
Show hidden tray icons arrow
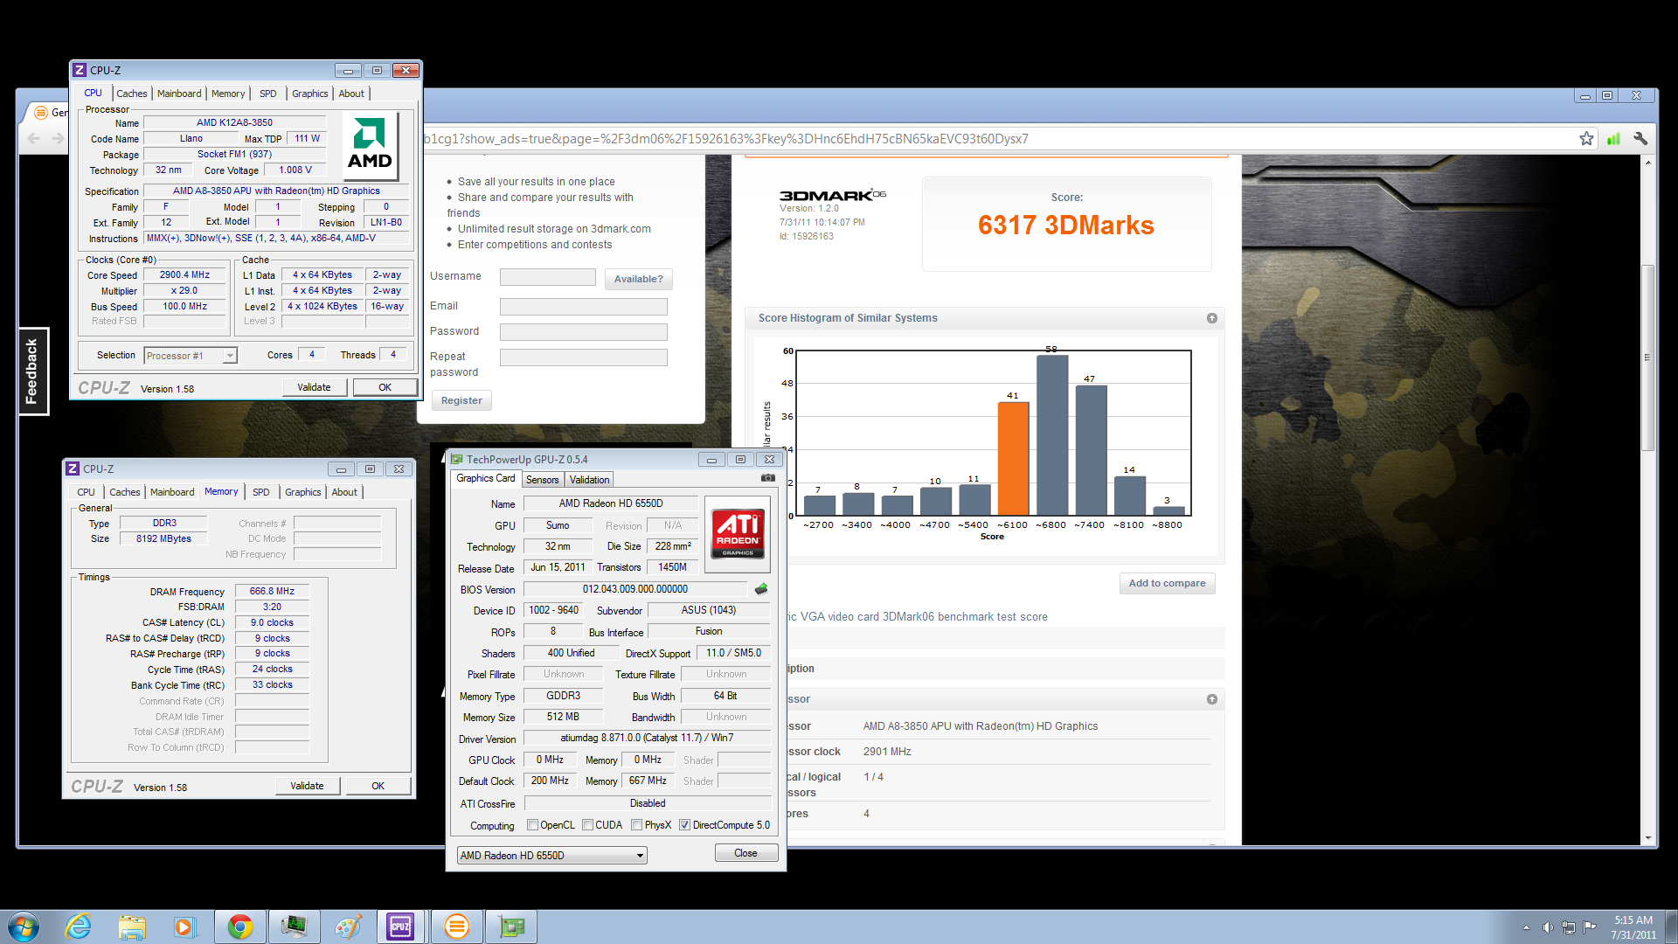tap(1526, 927)
